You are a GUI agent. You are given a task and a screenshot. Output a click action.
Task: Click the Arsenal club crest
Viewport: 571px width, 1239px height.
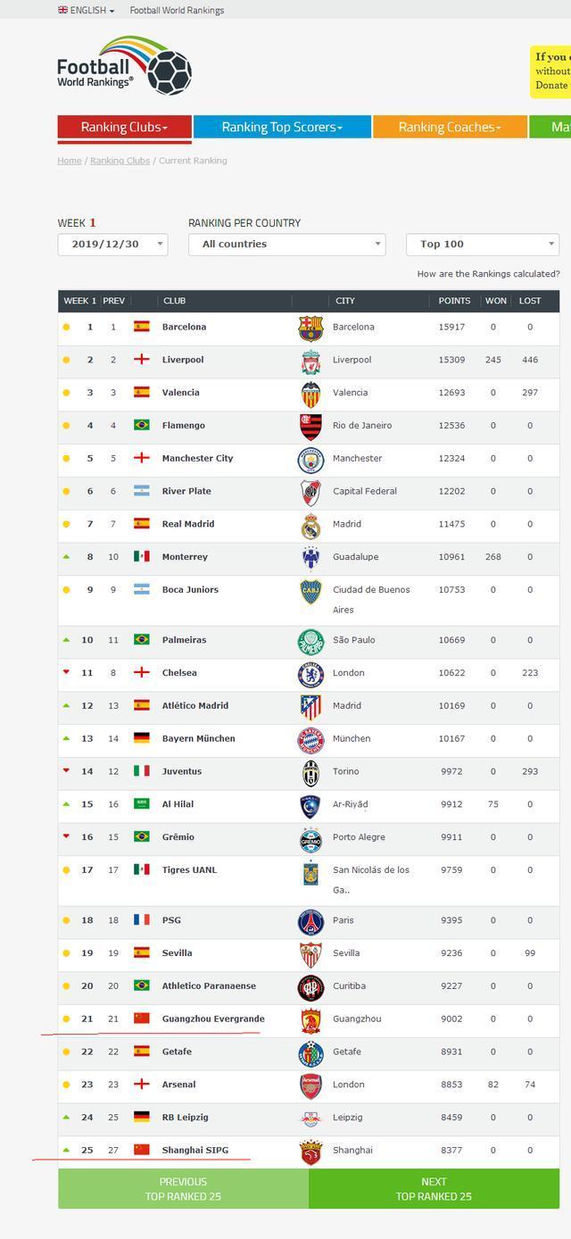pyautogui.click(x=310, y=1085)
